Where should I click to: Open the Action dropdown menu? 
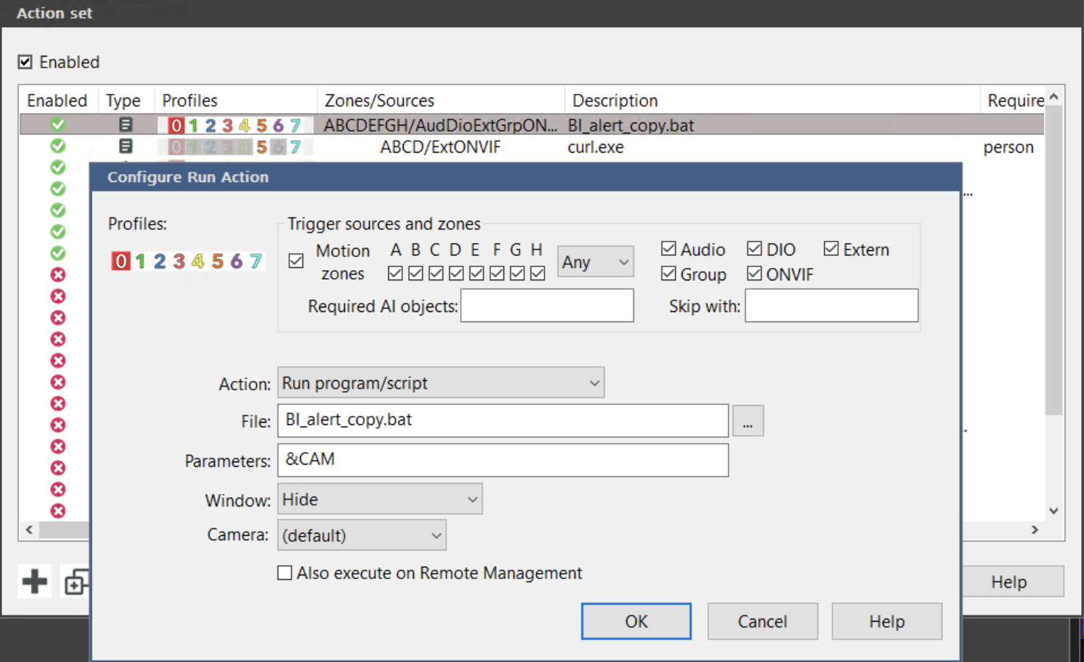(x=440, y=383)
